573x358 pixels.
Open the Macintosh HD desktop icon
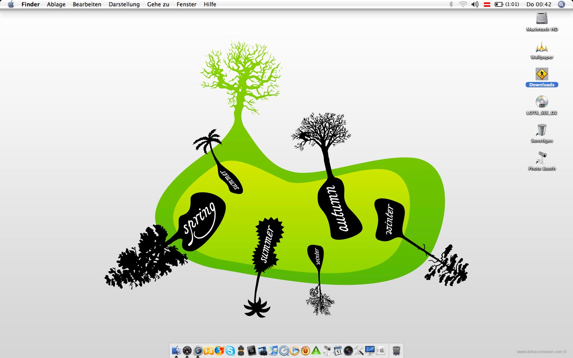[x=542, y=19]
